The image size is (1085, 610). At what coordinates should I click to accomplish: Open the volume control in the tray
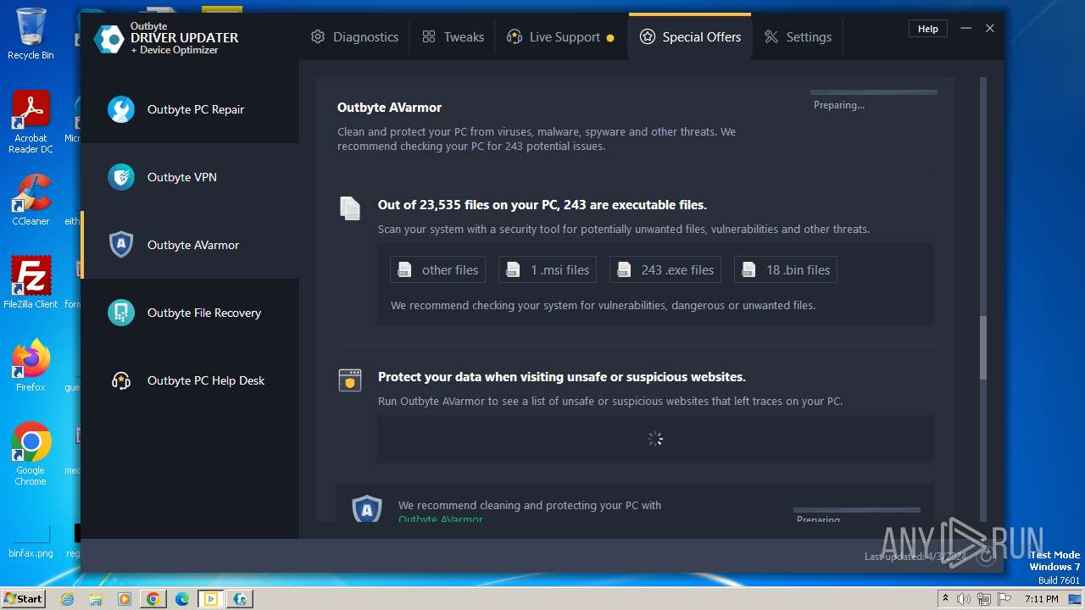point(964,599)
